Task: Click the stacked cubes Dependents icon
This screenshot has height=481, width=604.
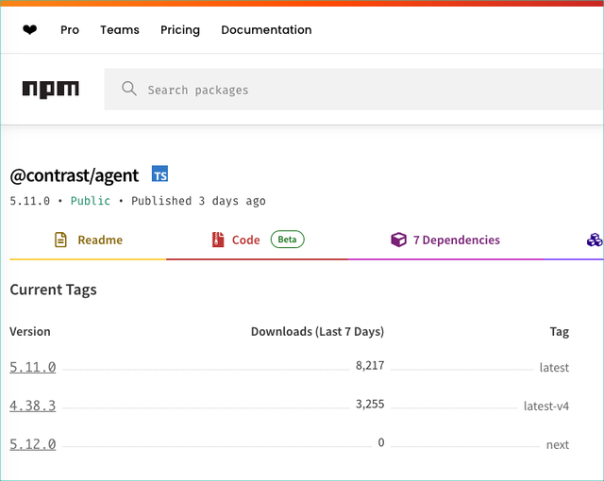Action: [x=595, y=240]
